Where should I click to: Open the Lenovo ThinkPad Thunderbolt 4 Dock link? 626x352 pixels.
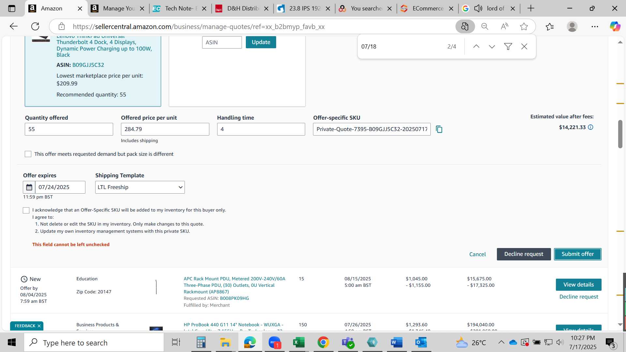tap(104, 46)
